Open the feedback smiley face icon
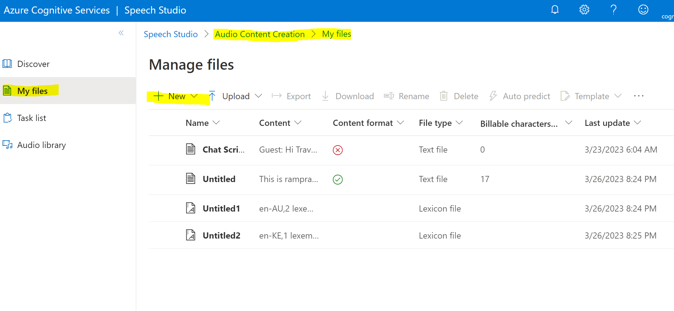The height and width of the screenshot is (311, 674). [x=643, y=10]
